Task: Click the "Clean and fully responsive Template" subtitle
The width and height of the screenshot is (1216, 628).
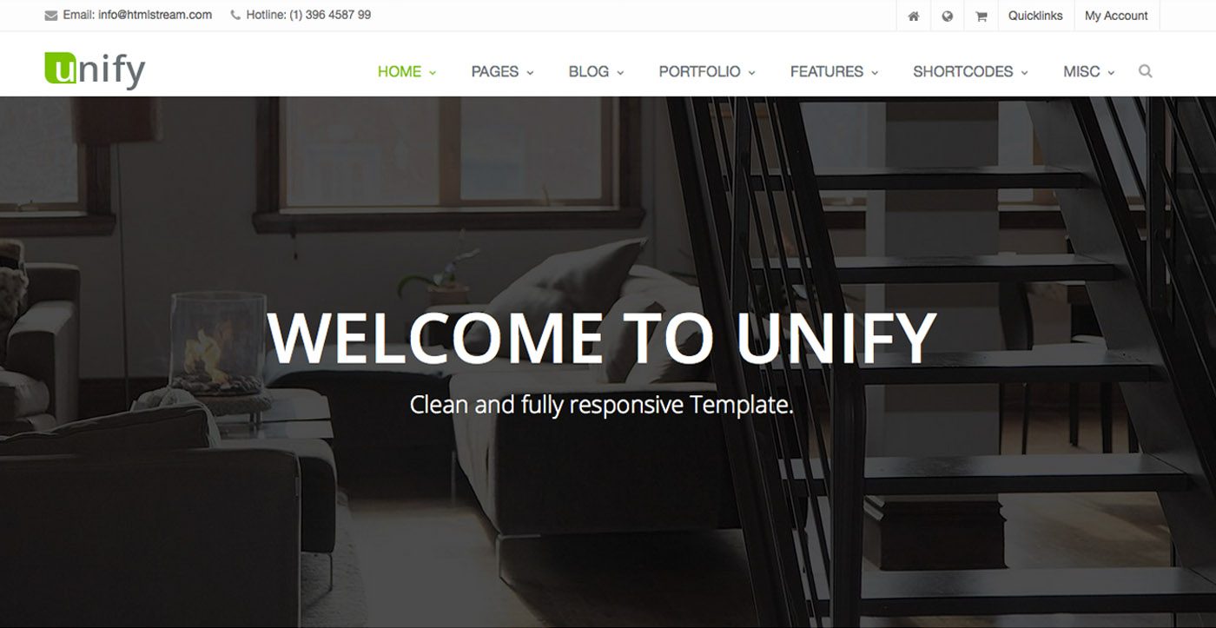Action: click(601, 404)
